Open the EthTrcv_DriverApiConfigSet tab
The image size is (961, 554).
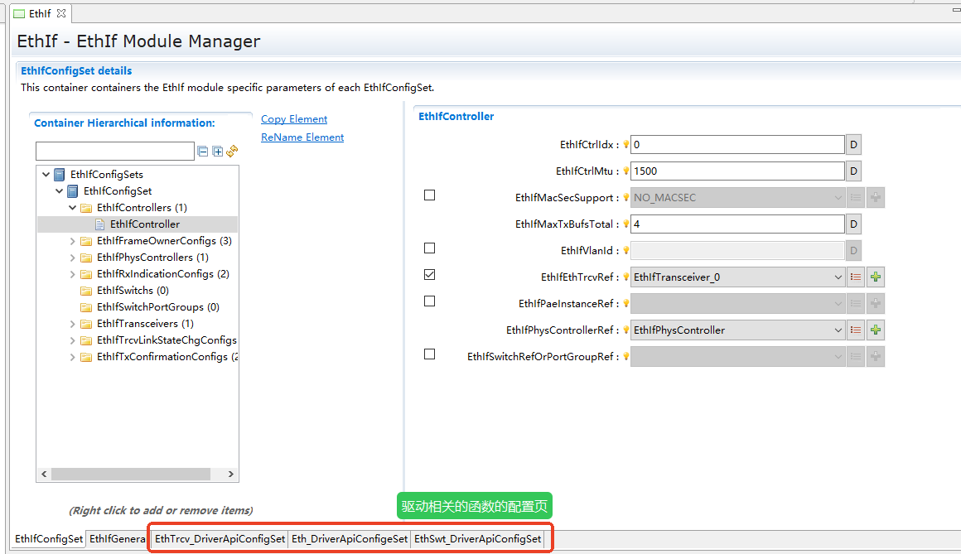tap(218, 538)
